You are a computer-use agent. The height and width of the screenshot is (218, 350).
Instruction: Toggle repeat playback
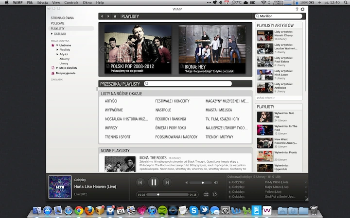215,194
